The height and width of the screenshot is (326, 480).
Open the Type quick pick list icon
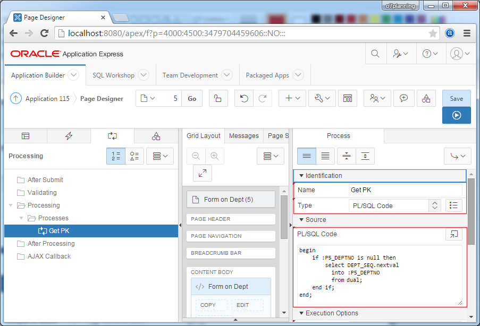453,205
